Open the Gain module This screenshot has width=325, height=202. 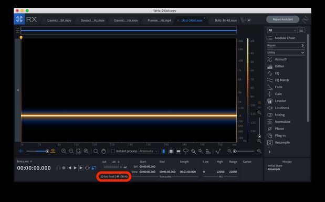click(275, 94)
